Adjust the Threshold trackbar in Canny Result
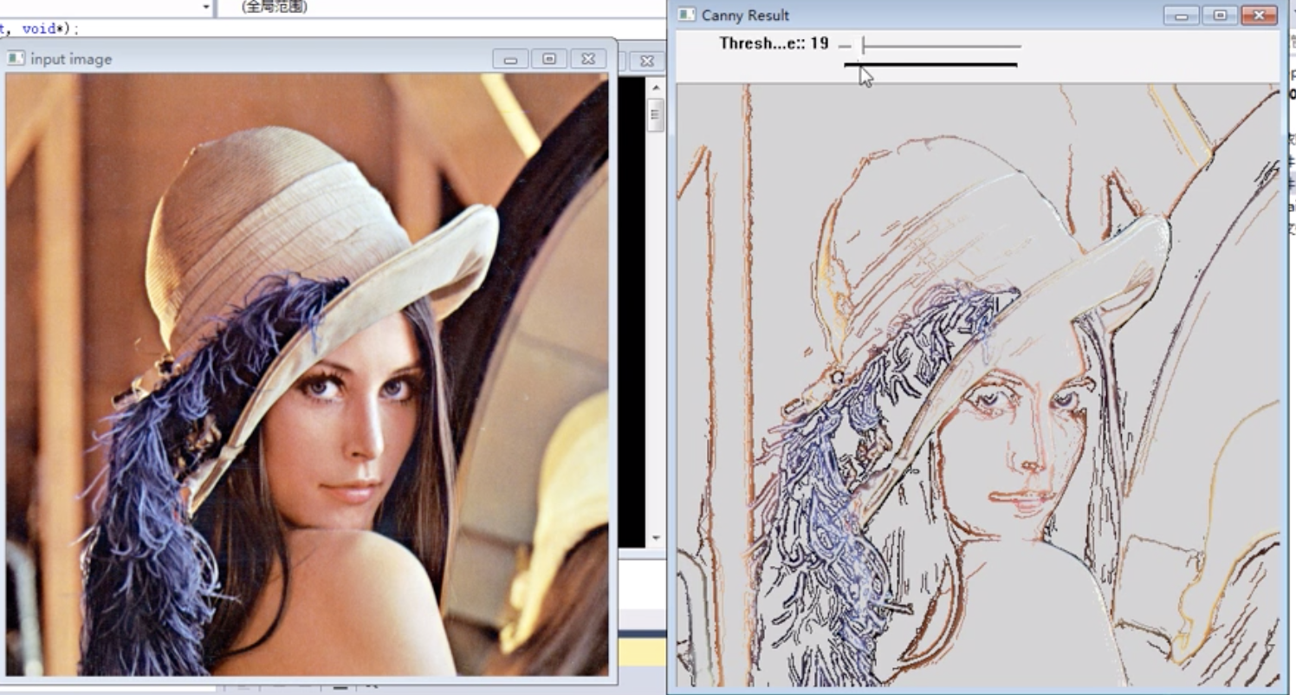This screenshot has height=695, width=1296. pyautogui.click(x=932, y=47)
